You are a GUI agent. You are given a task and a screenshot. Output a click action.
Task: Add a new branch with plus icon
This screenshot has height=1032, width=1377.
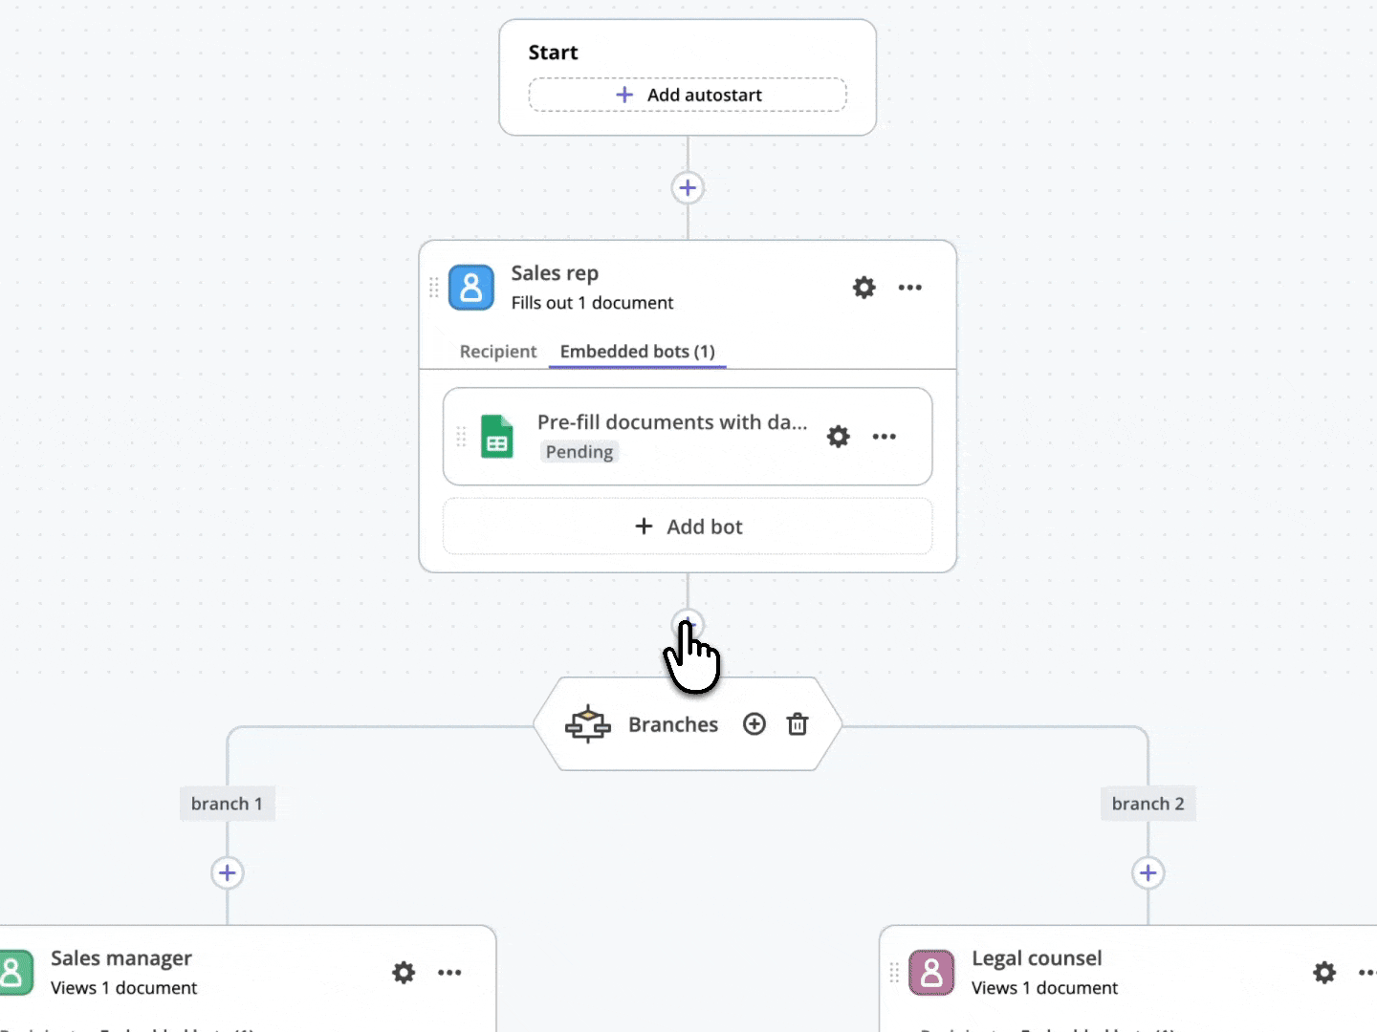(x=754, y=724)
